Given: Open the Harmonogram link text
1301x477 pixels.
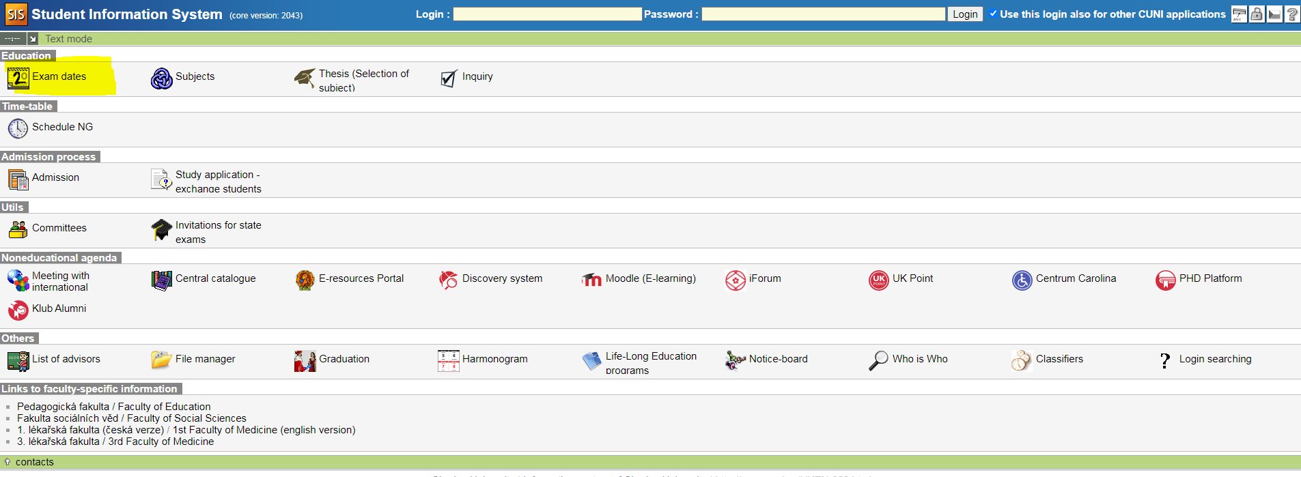Looking at the screenshot, I should click(494, 359).
